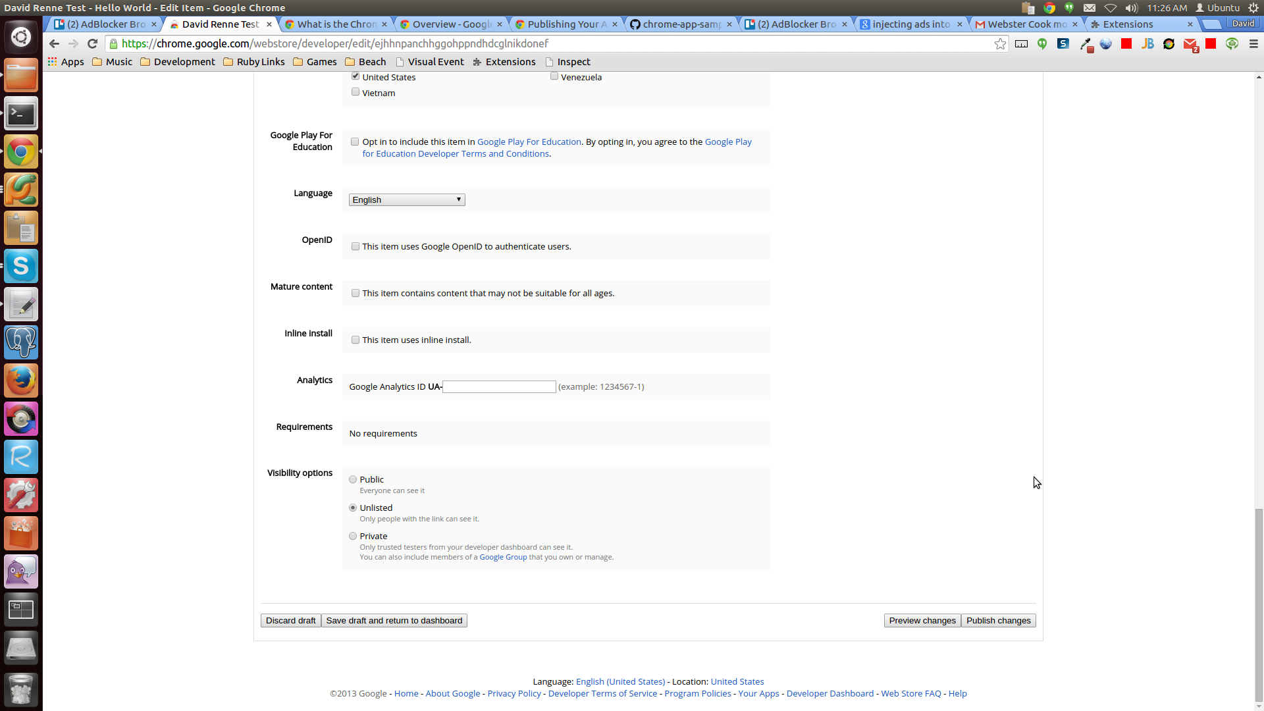Check the Vietnam region checkbox

(x=355, y=92)
